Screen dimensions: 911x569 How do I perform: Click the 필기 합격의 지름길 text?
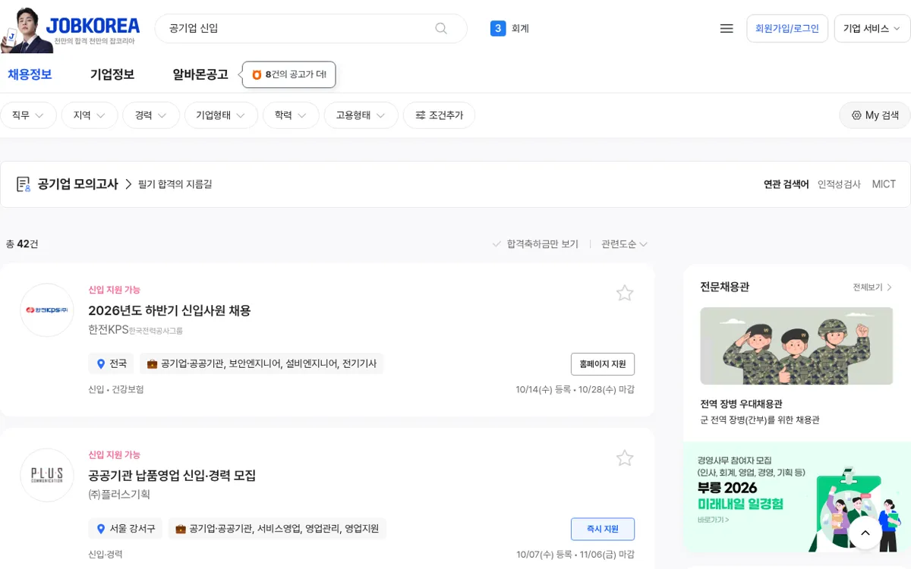click(175, 184)
